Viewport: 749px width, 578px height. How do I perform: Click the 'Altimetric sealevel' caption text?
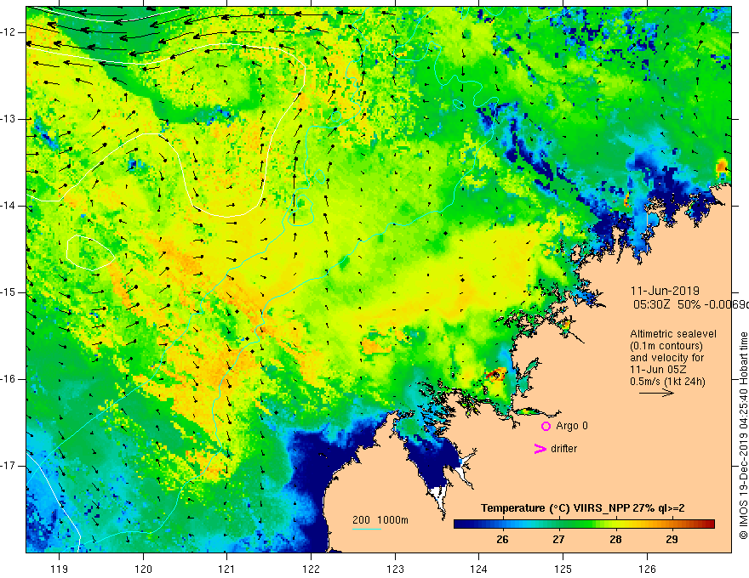coord(673,334)
